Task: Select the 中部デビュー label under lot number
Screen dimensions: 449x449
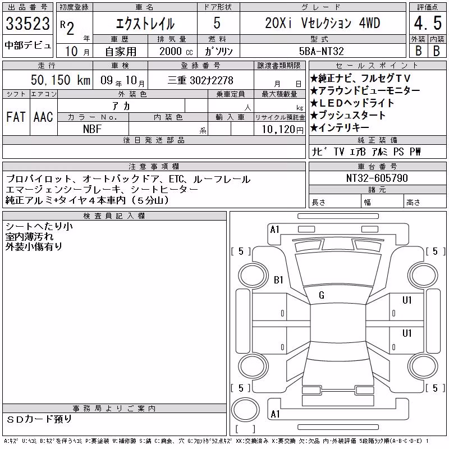Action: click(x=28, y=45)
